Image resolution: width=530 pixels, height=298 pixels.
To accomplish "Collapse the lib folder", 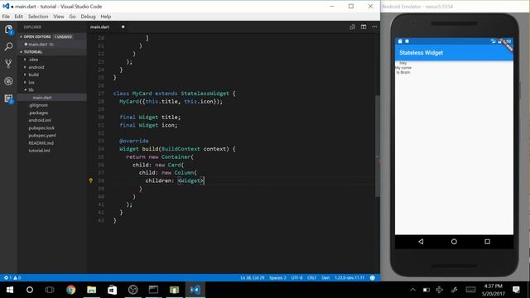I will click(31, 90).
